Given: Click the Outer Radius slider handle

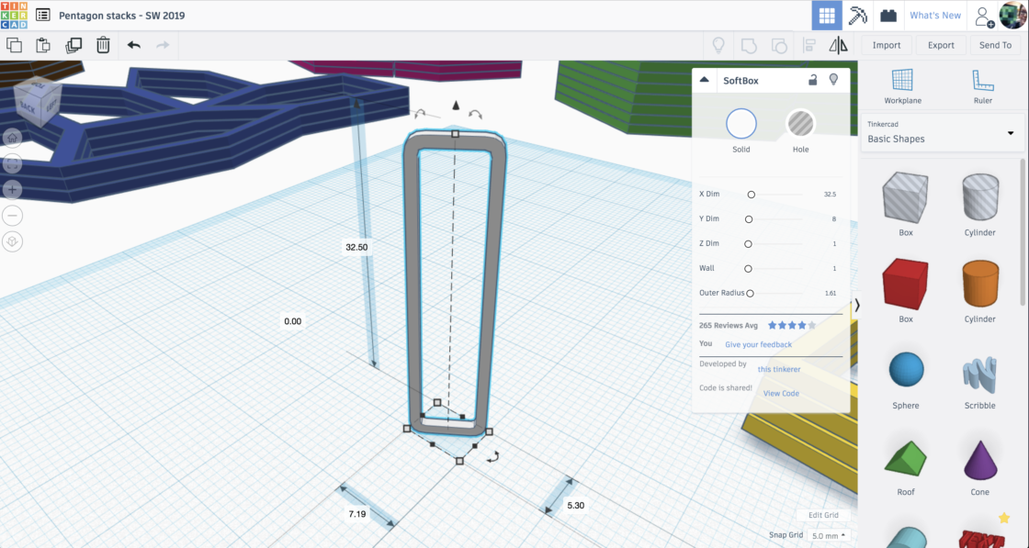Looking at the screenshot, I should coord(751,294).
